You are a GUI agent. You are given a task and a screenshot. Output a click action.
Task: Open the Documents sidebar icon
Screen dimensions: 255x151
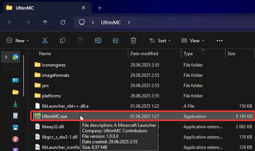pyautogui.click(x=15, y=116)
